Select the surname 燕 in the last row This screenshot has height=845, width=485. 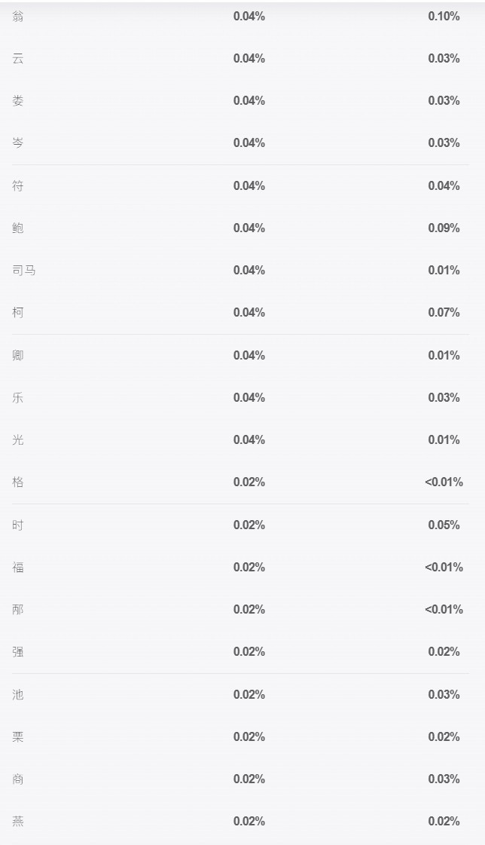point(18,822)
